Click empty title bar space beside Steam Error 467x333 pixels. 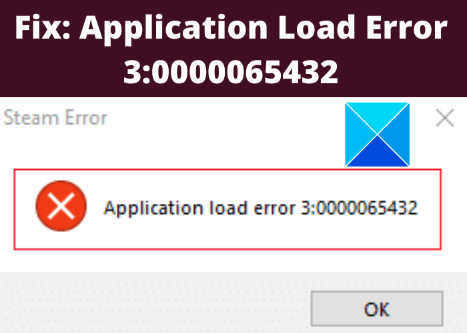pos(223,118)
